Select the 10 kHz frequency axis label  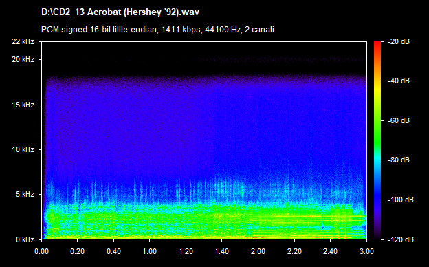tap(23, 149)
